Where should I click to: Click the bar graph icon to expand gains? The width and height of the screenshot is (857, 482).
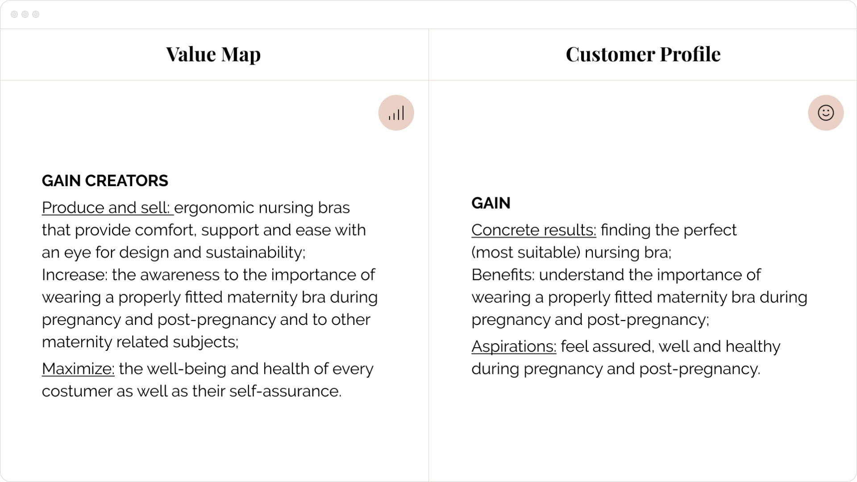pyautogui.click(x=396, y=112)
